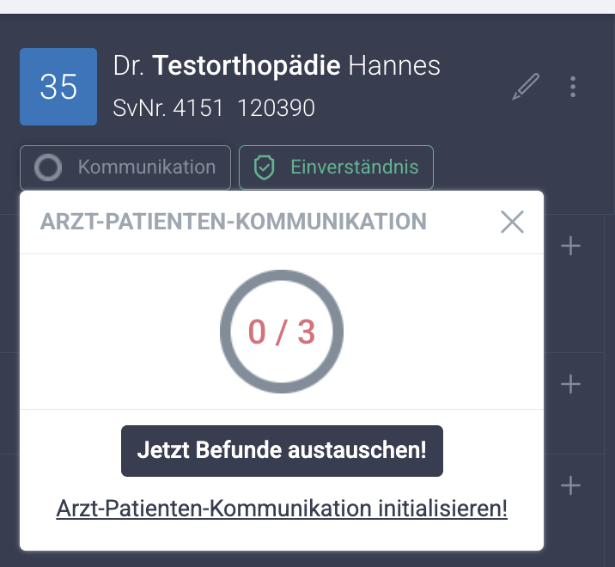615x567 pixels.
Task: Click the grey circle icon in Kommunikation
Action: (x=48, y=168)
